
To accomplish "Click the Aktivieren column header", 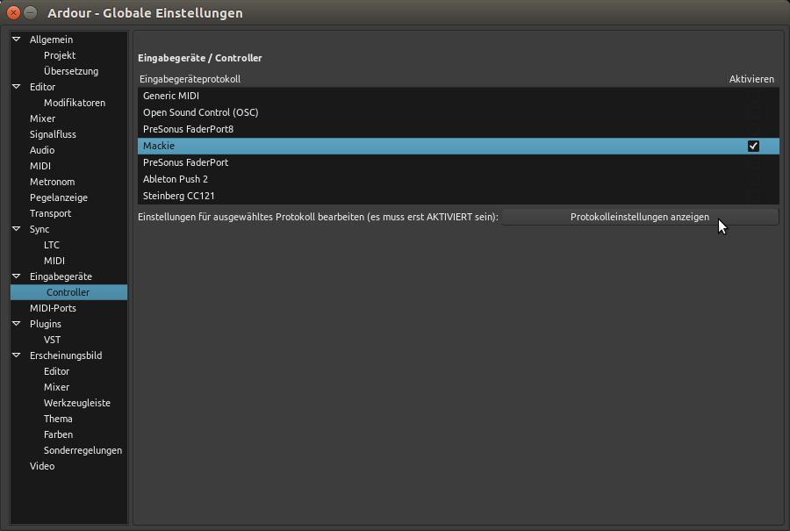I will tap(751, 79).
